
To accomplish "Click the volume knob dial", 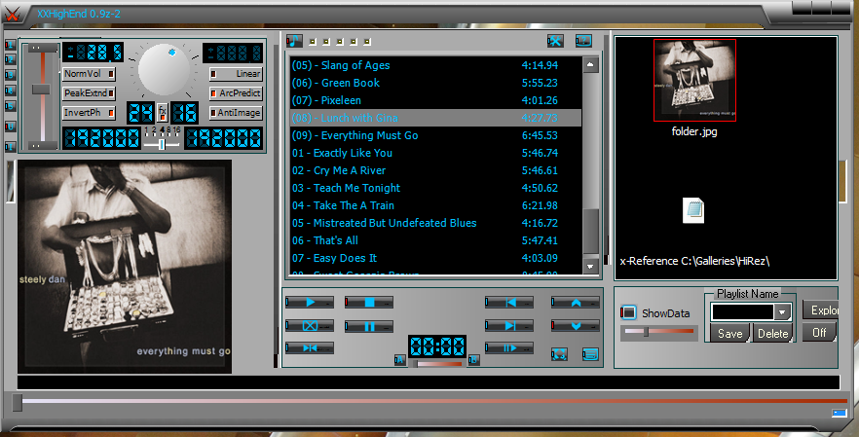I will pyautogui.click(x=164, y=69).
